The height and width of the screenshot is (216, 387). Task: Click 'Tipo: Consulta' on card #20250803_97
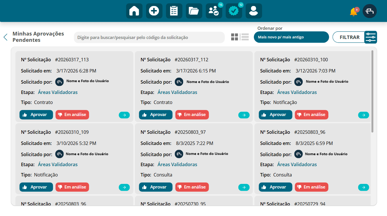click(x=156, y=175)
